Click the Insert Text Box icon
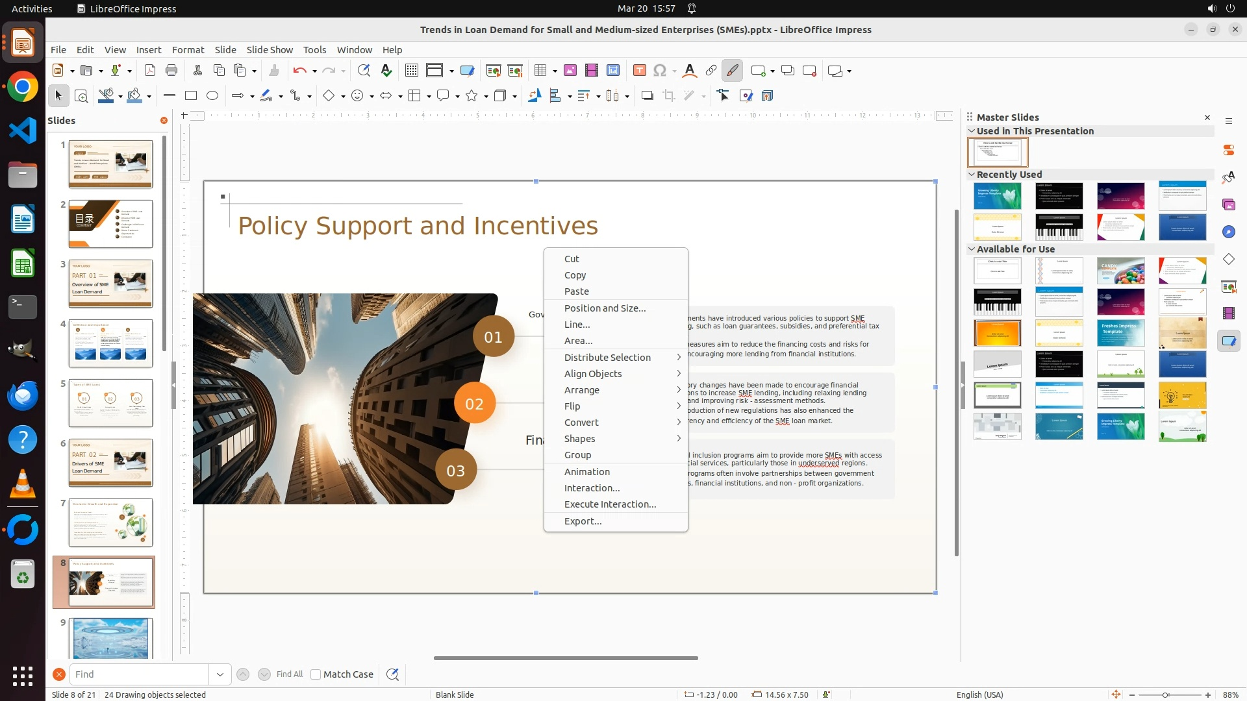 coord(639,71)
